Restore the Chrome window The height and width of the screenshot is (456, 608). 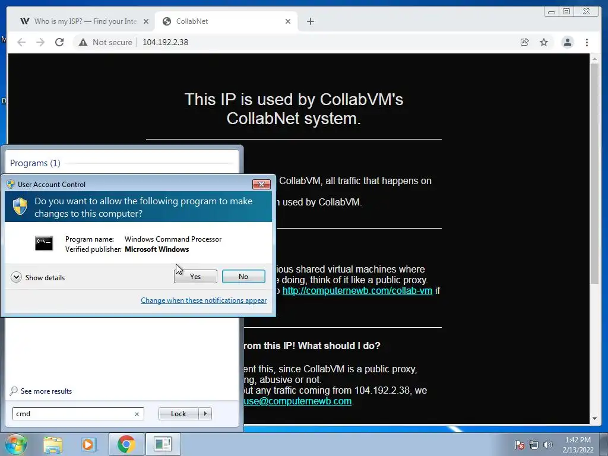click(566, 12)
